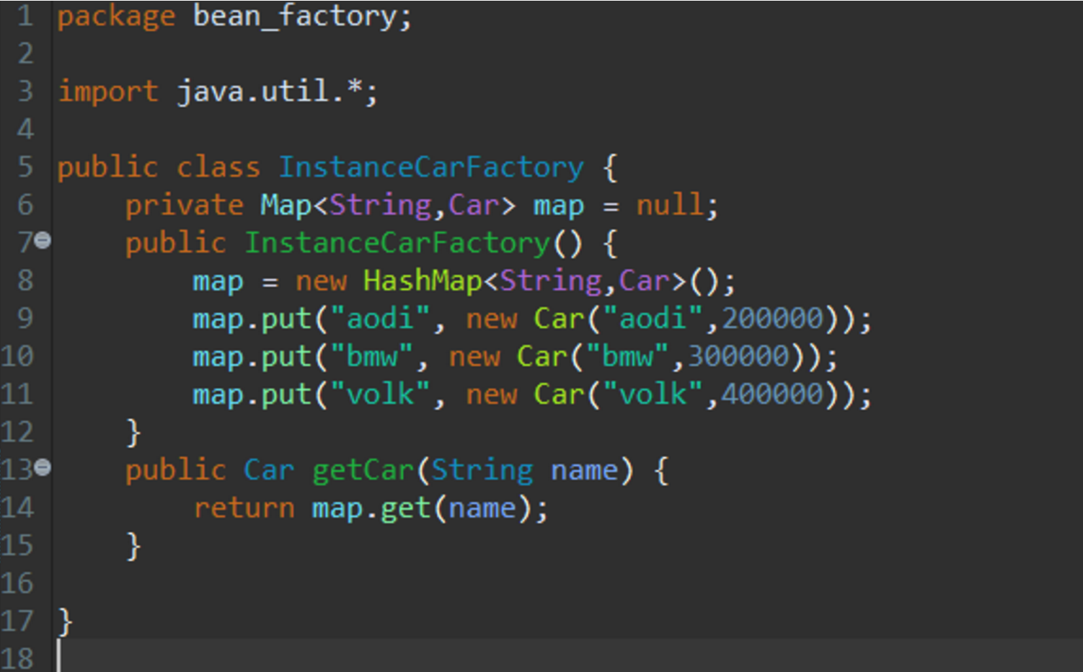Click line number 1 in gutter

point(25,16)
